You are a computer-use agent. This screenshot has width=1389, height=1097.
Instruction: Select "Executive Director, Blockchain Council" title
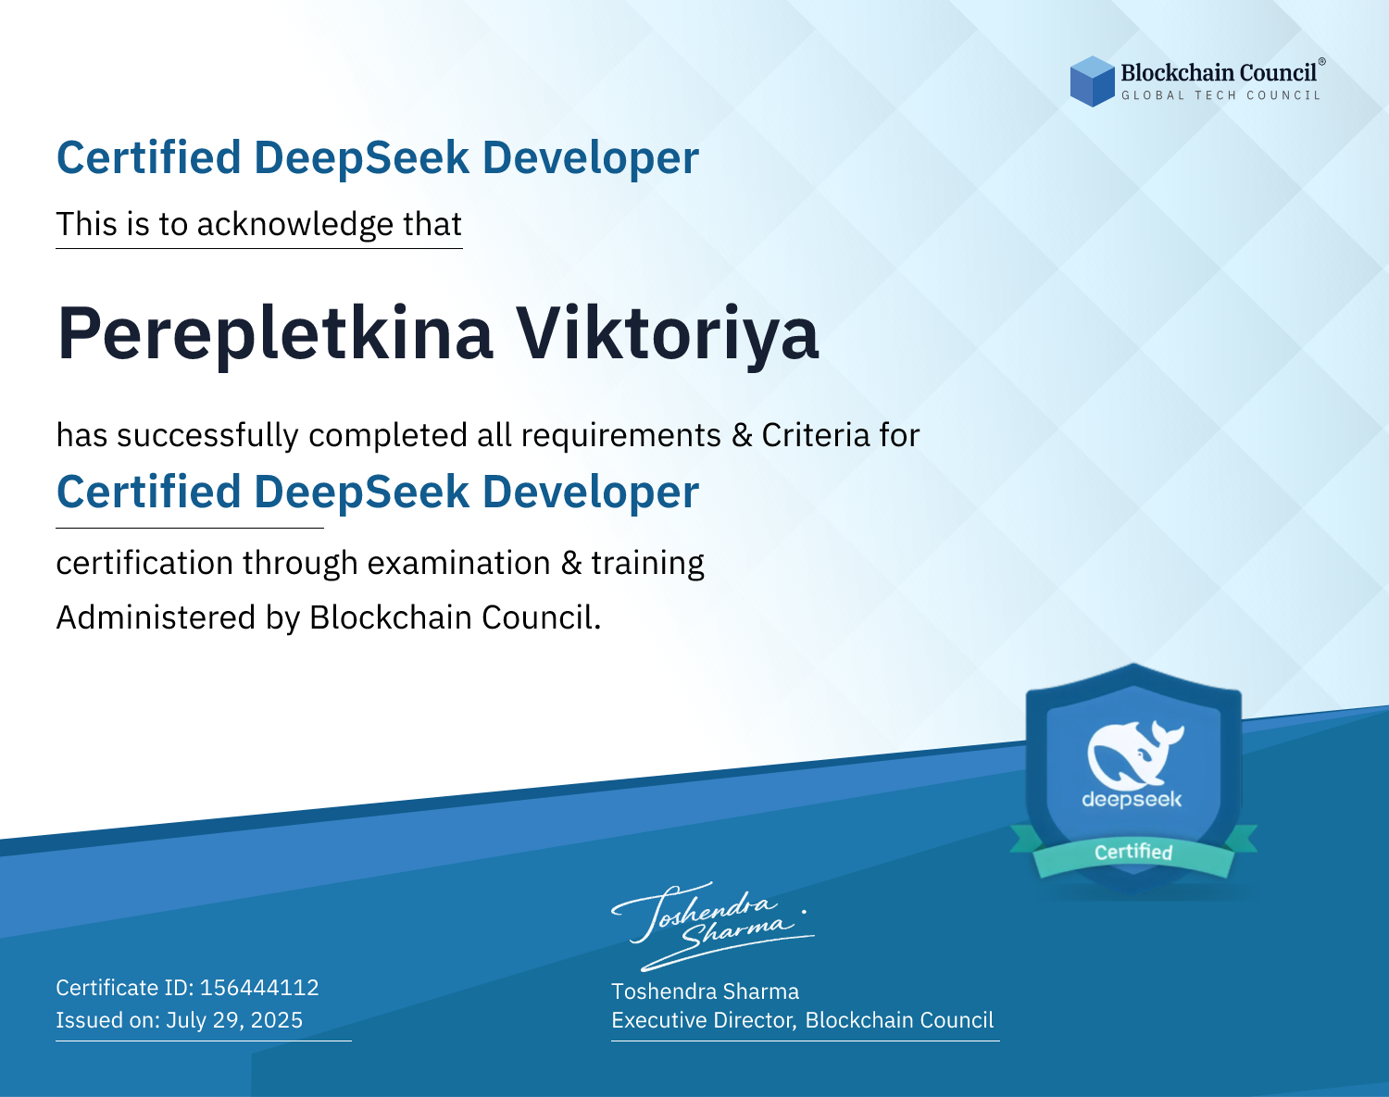tap(803, 1020)
